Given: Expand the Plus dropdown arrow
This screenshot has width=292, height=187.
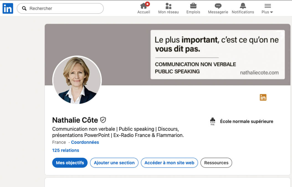Looking at the screenshot, I should [271, 12].
